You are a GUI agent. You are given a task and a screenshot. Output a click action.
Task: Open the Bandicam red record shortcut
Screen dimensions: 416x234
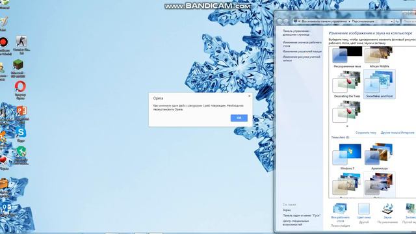coord(5,46)
